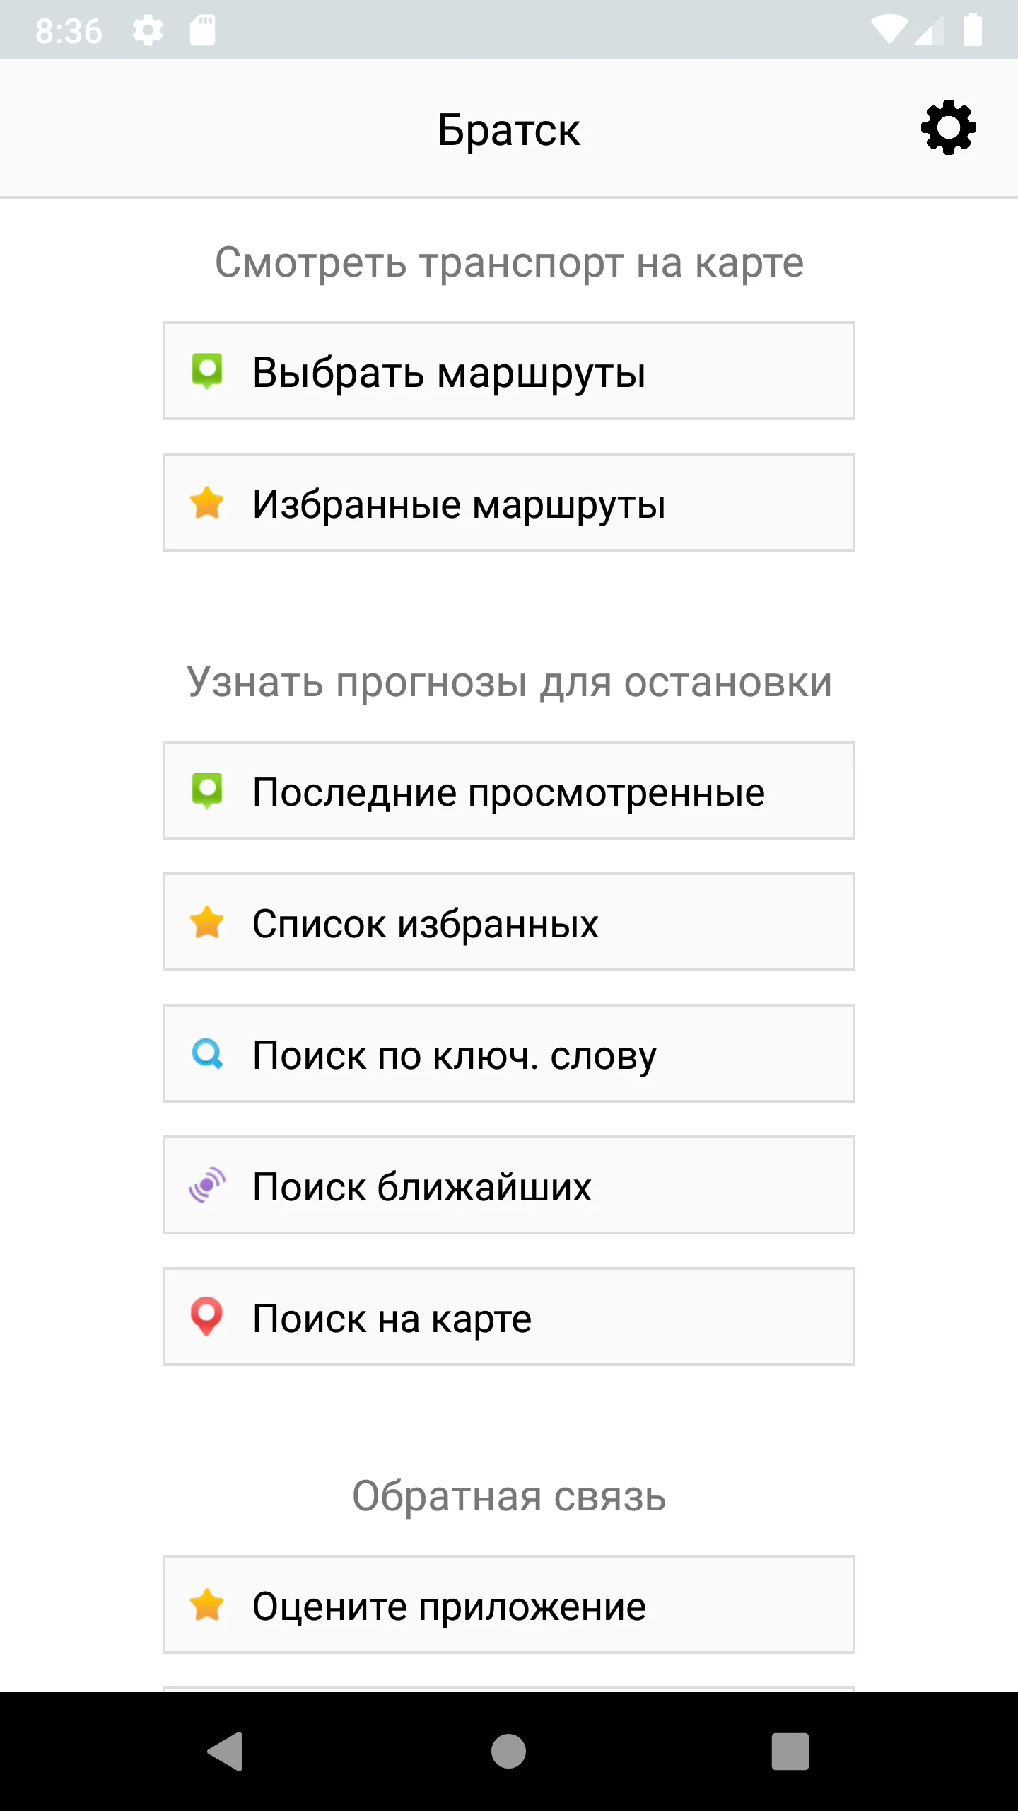1018x1811 pixels.
Task: Open Избранные маршруты favorites
Action: click(x=509, y=503)
